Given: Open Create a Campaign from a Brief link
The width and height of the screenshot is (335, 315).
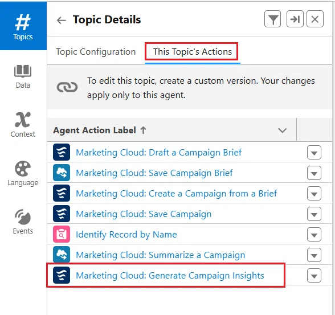Looking at the screenshot, I should (x=176, y=194).
